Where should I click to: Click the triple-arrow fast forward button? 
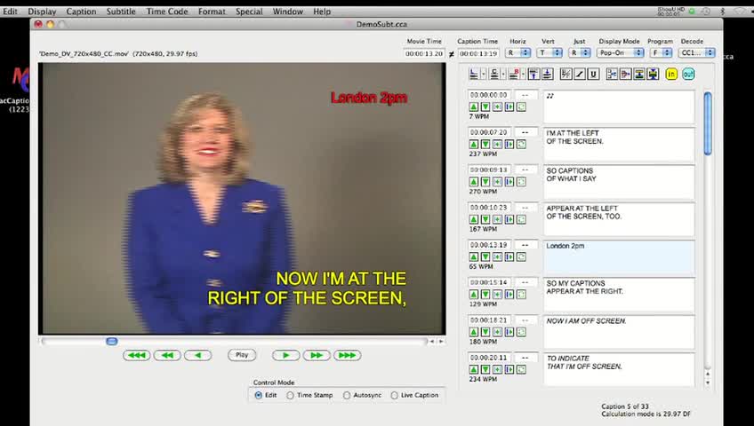tap(347, 356)
